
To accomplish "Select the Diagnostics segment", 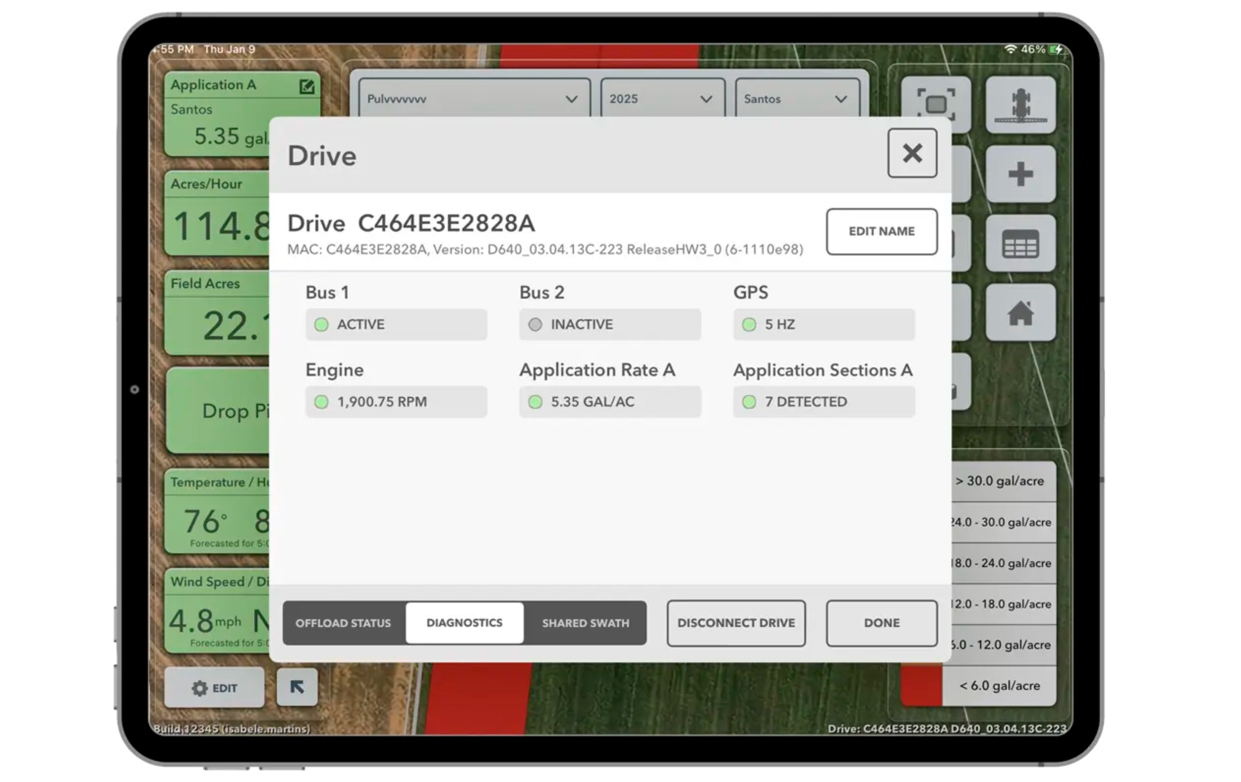I will [464, 623].
